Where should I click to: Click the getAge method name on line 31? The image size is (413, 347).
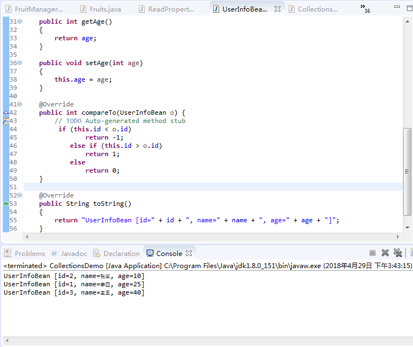click(93, 22)
